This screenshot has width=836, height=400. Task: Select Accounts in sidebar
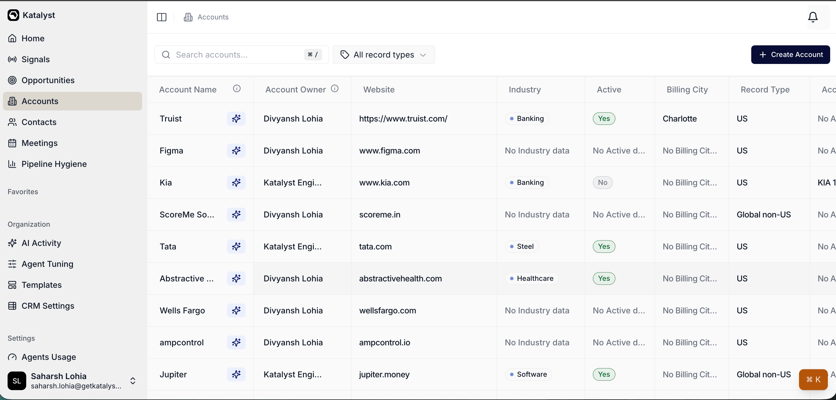pyautogui.click(x=72, y=101)
